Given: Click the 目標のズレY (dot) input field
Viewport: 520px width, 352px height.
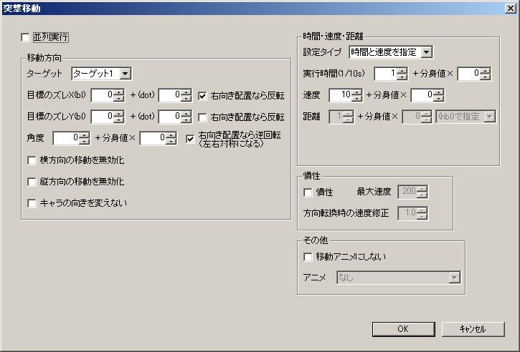Looking at the screenshot, I should click(169, 117).
